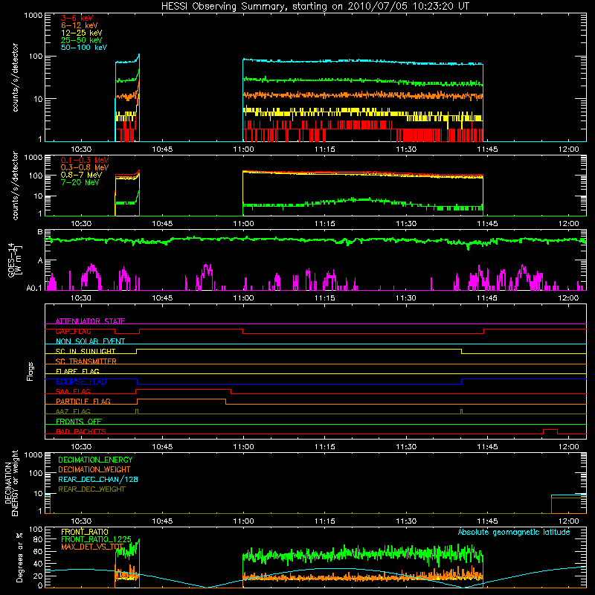Select the SAA_FLAG label
Screen dimensions: 595x595
click(73, 391)
